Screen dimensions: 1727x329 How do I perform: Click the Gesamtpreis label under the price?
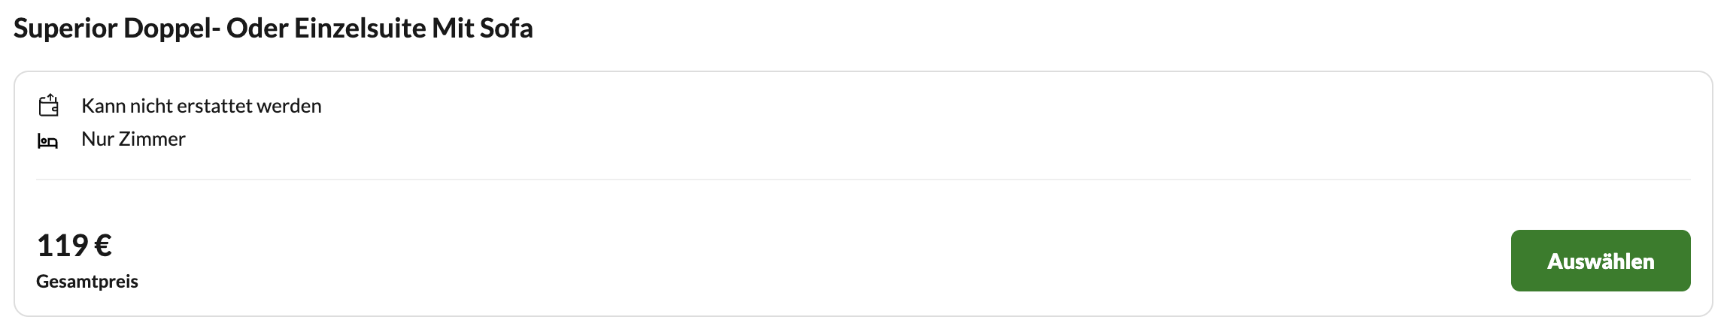click(87, 282)
